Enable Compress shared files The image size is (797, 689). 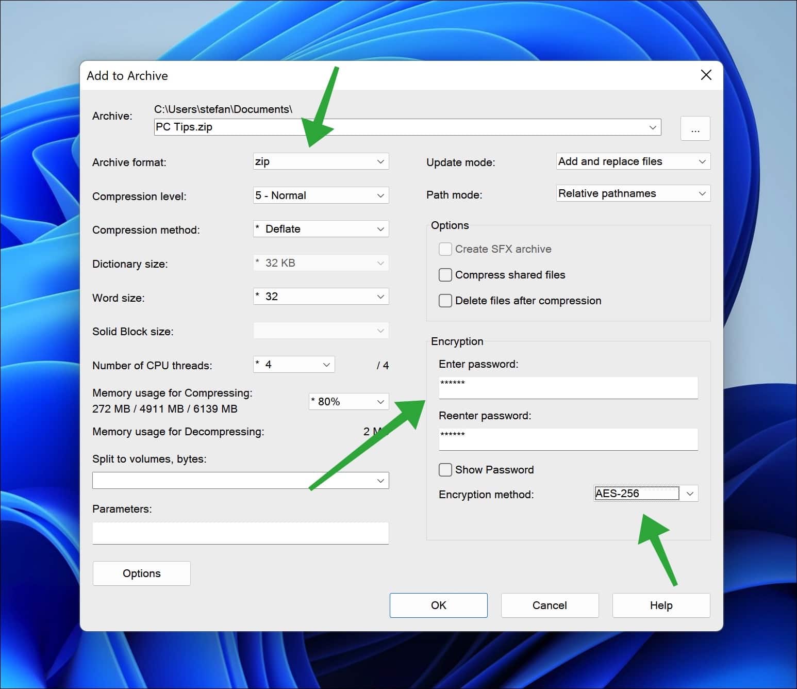coord(445,274)
